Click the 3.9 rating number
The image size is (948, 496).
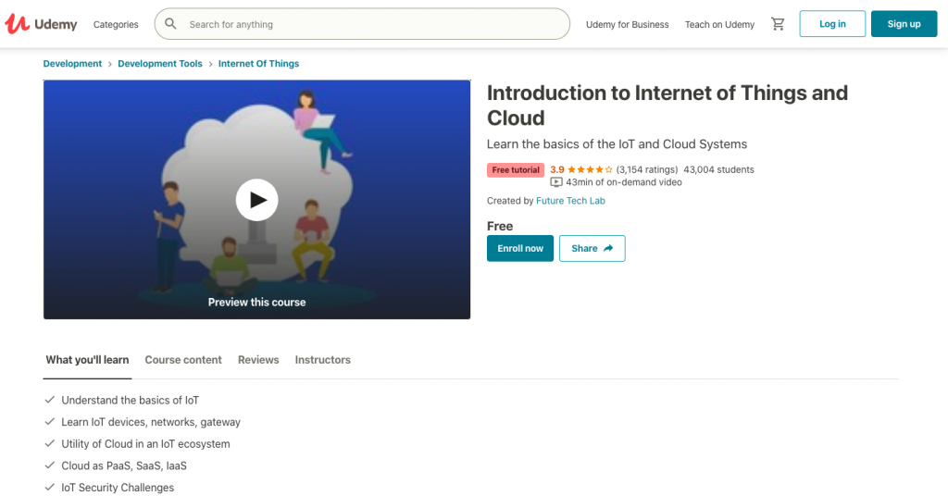click(556, 169)
